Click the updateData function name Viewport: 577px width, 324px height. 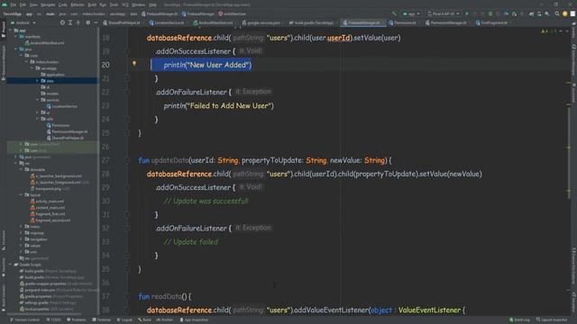click(x=169, y=160)
